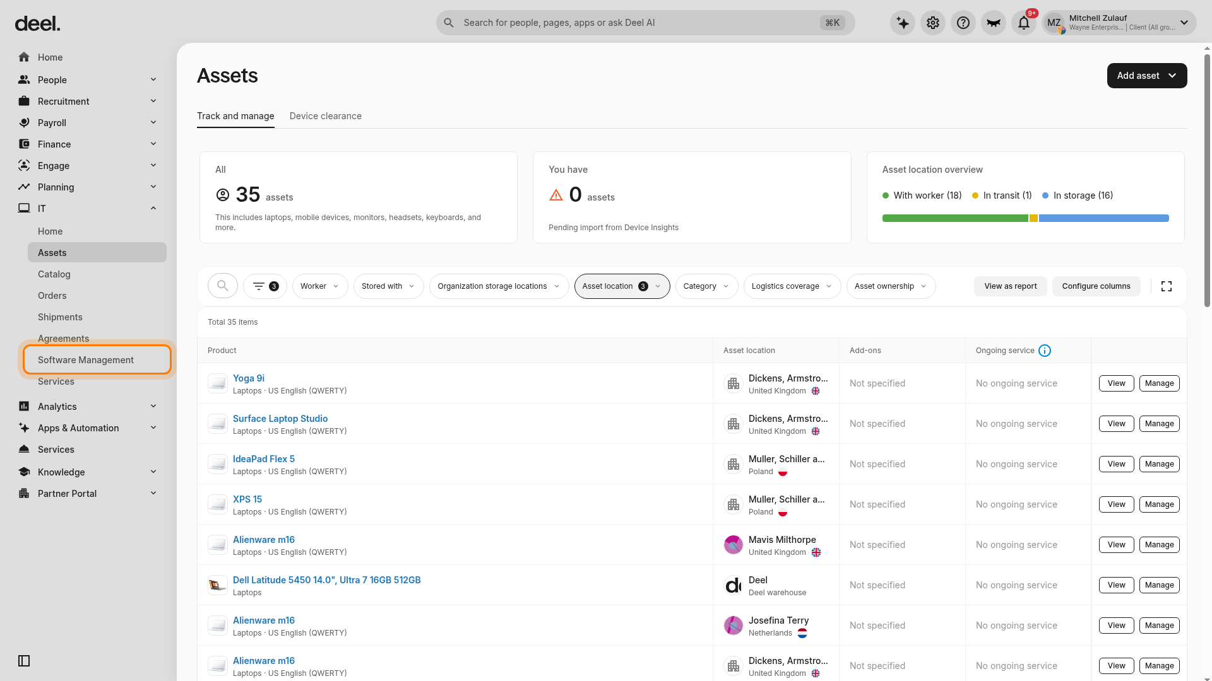1212x681 pixels.
Task: Open Logistics coverage filter dropdown
Action: pos(792,286)
